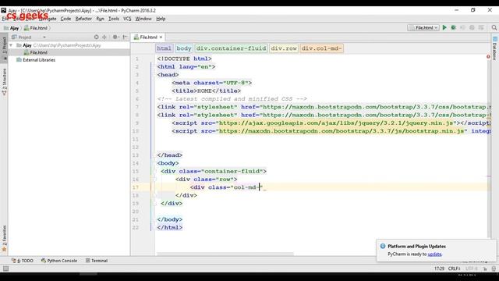499x281 pixels.
Task: Click the read-only lock icon in status bar
Action: 485,269
